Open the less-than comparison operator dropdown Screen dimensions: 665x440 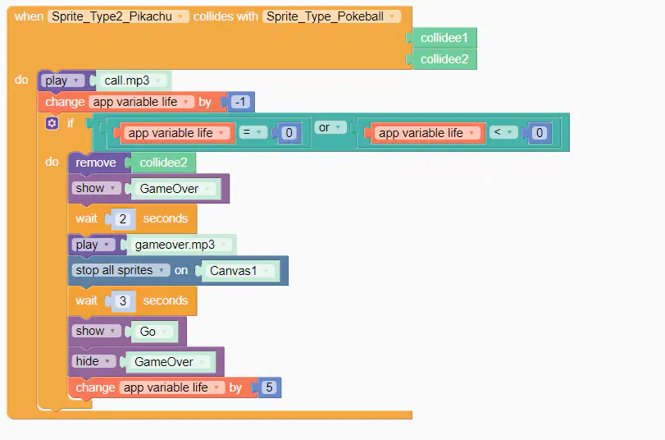point(503,132)
